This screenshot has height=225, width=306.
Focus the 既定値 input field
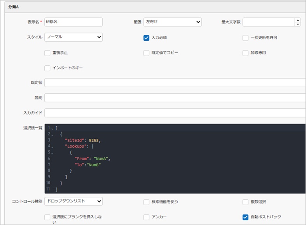pos(175,83)
